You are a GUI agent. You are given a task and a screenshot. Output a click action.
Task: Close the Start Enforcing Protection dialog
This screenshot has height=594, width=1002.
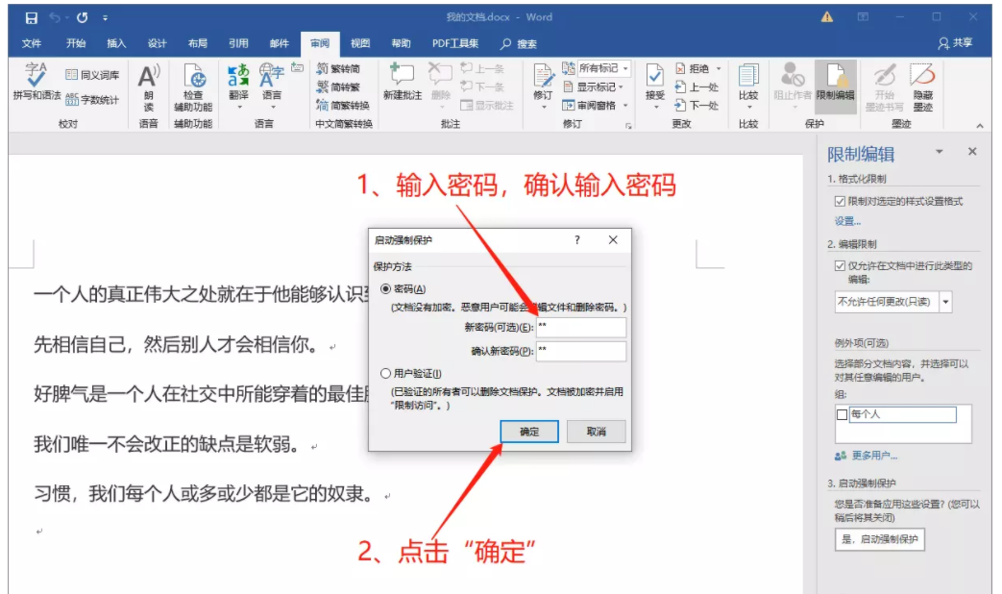point(613,239)
